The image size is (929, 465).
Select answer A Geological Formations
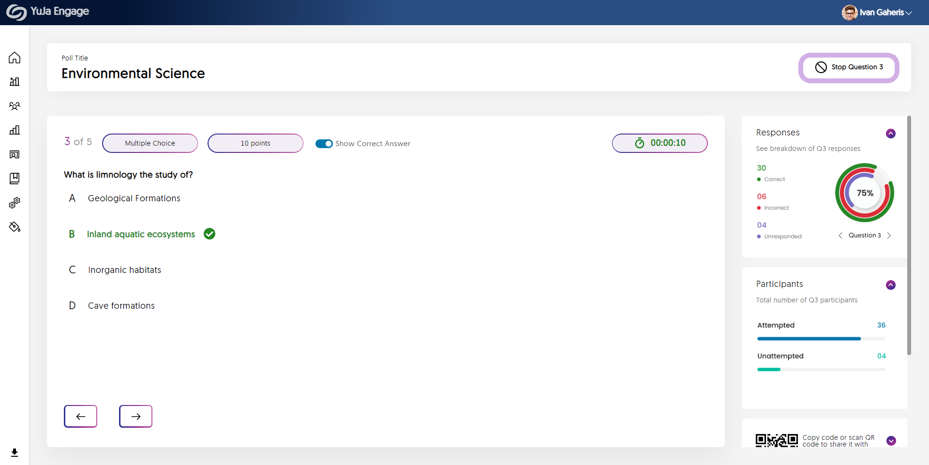(x=125, y=198)
